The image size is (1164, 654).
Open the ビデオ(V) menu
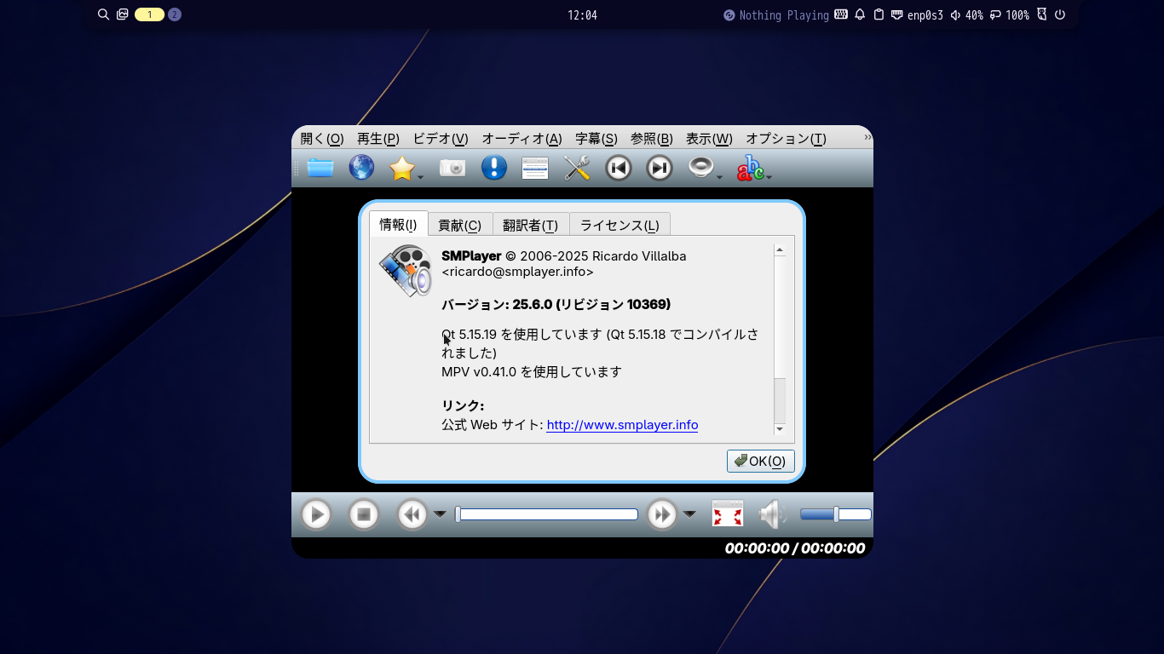pos(441,139)
